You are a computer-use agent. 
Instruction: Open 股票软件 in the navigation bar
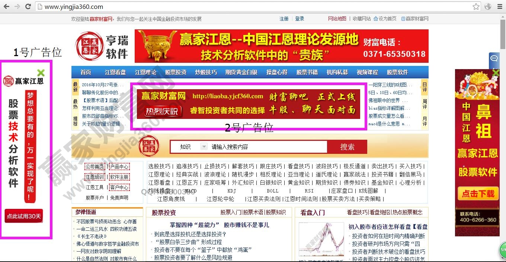click(x=397, y=72)
